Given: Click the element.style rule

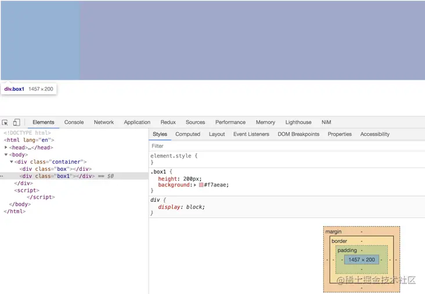Looking at the screenshot, I should click(x=174, y=156).
